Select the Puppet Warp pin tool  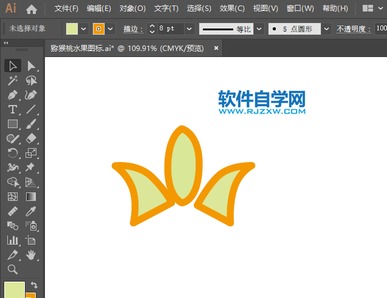31,168
